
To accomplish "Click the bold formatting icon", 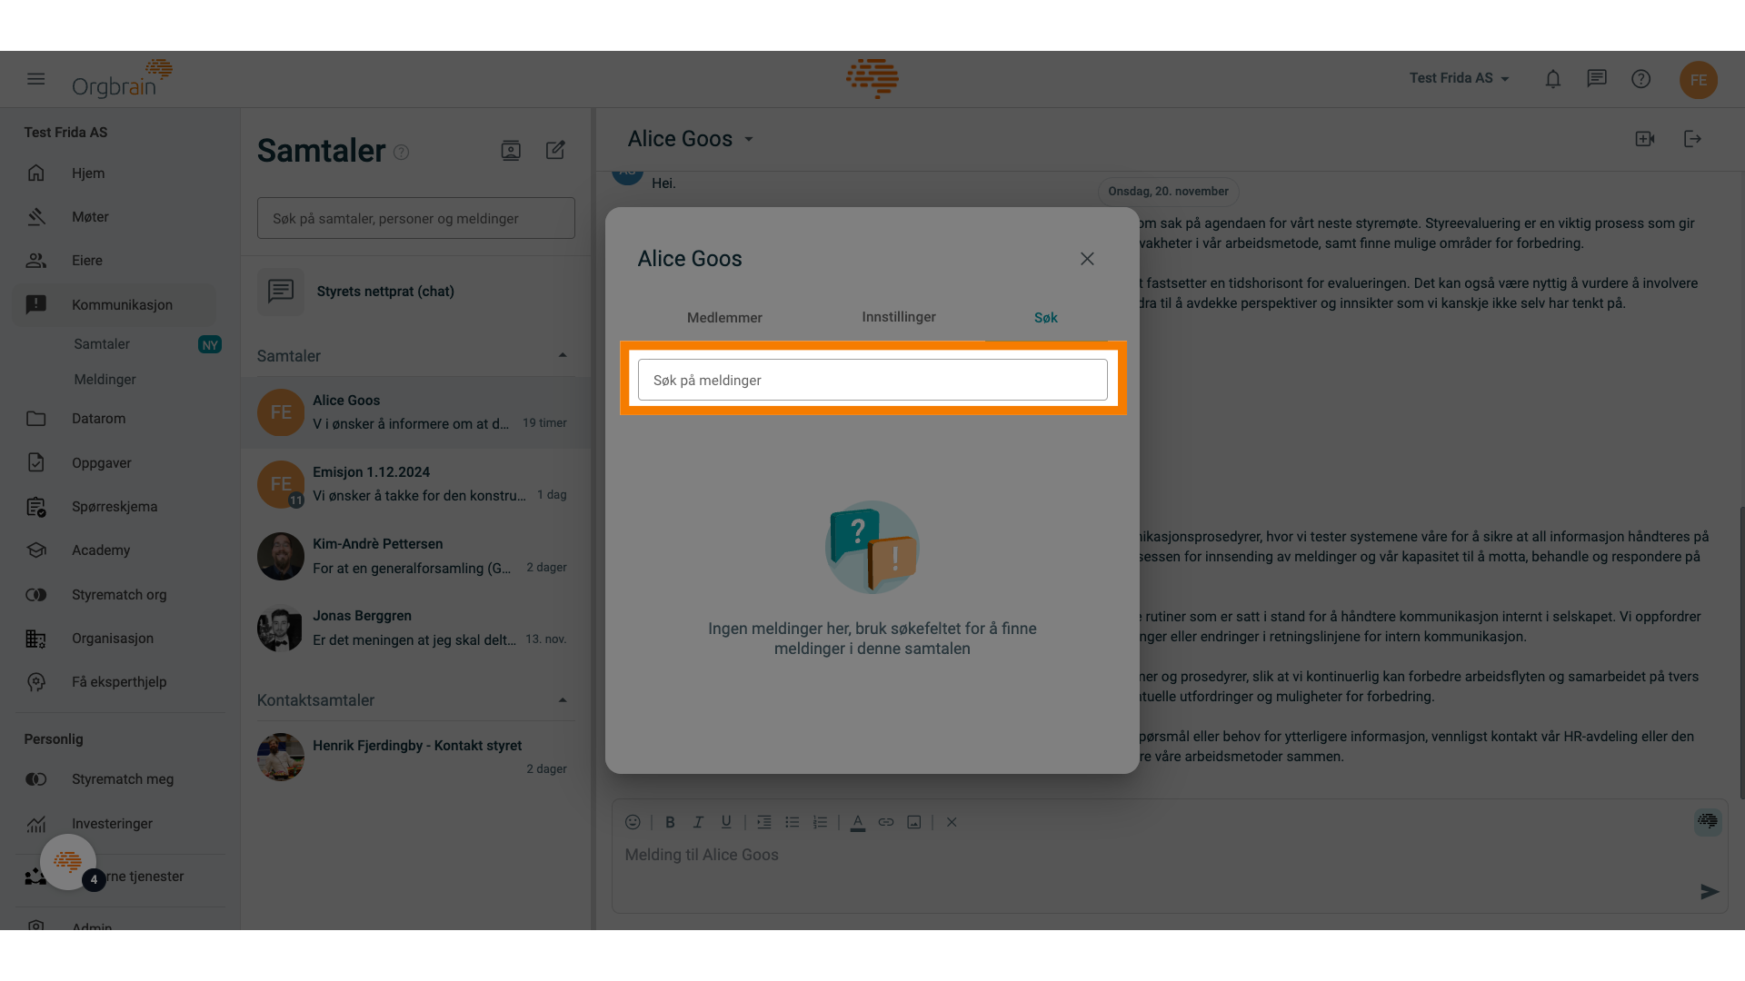I will coord(669,823).
